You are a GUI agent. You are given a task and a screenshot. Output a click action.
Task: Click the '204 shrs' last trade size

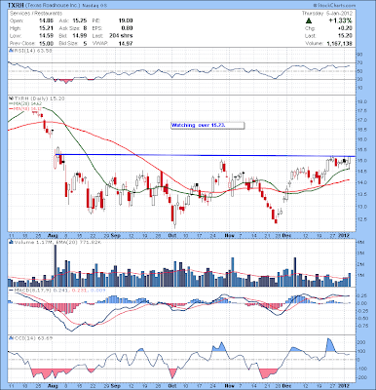coord(121,36)
